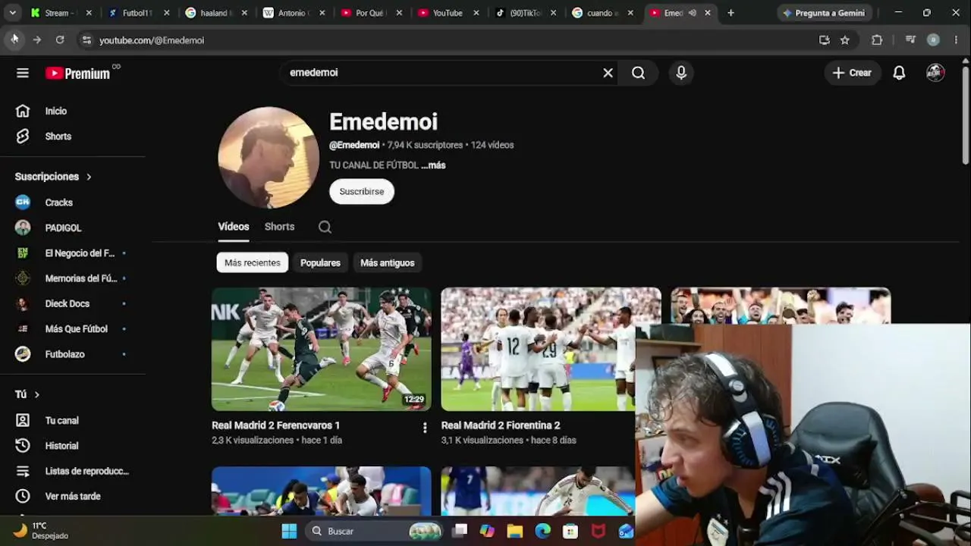Search within the Emedemoi channel
Image resolution: width=971 pixels, height=546 pixels.
coord(325,227)
